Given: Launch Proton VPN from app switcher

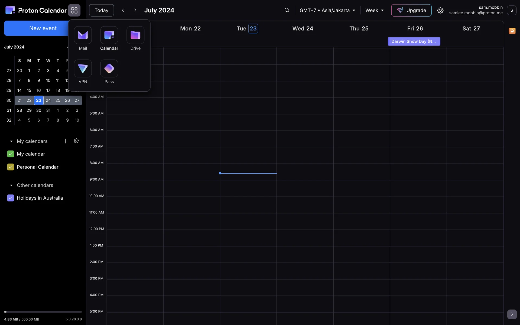Looking at the screenshot, I should point(83,69).
